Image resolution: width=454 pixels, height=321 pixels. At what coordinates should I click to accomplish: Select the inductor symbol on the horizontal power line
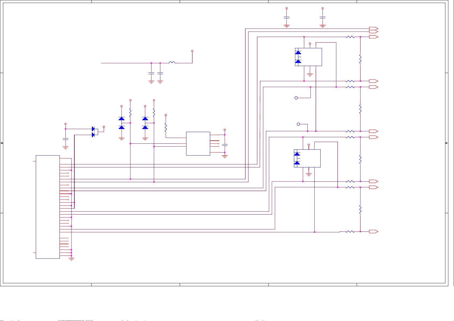point(172,63)
